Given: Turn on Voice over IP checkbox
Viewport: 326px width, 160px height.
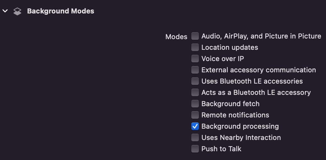Looking at the screenshot, I should pyautogui.click(x=195, y=59).
